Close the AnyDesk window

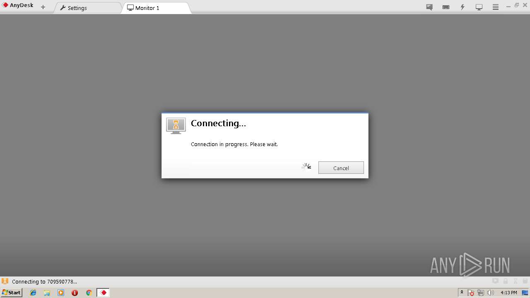(525, 5)
